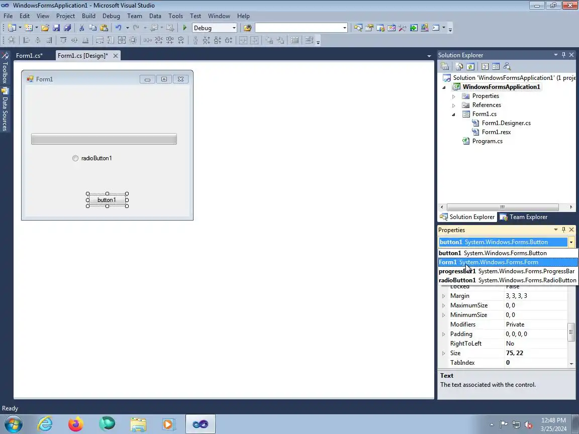Select the progress bar on the form
Image resolution: width=579 pixels, height=434 pixels.
click(x=104, y=139)
